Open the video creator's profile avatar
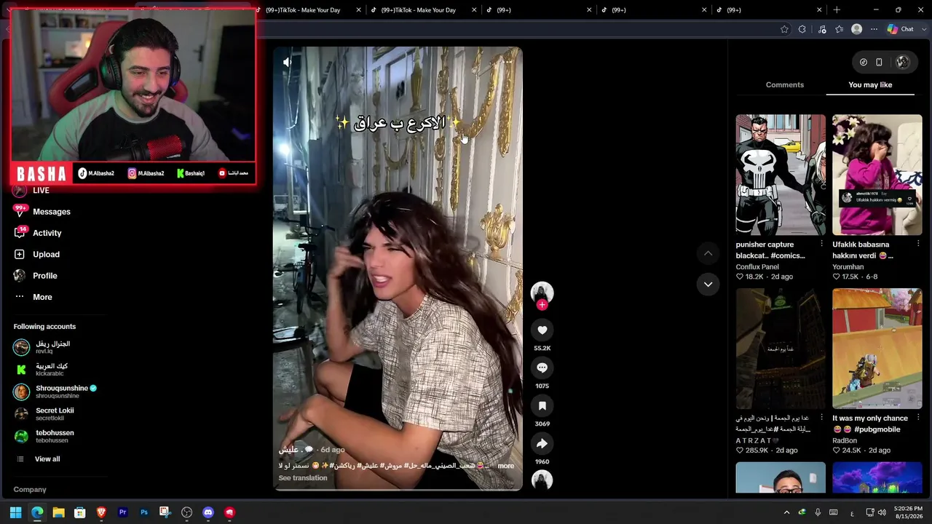The width and height of the screenshot is (932, 524). (x=542, y=293)
